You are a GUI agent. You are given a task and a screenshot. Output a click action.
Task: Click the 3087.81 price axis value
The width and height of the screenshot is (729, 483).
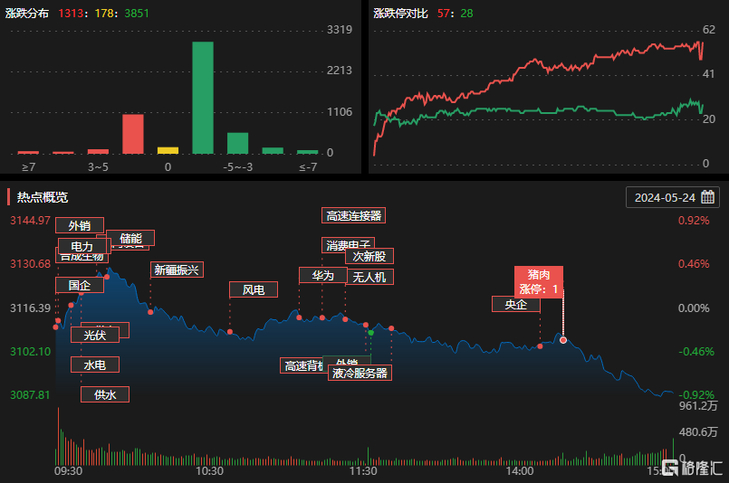pos(30,394)
